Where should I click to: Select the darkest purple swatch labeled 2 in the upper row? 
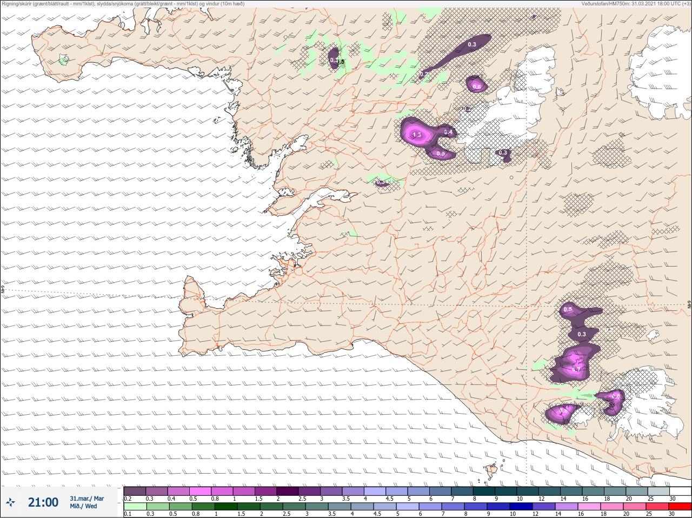(288, 491)
